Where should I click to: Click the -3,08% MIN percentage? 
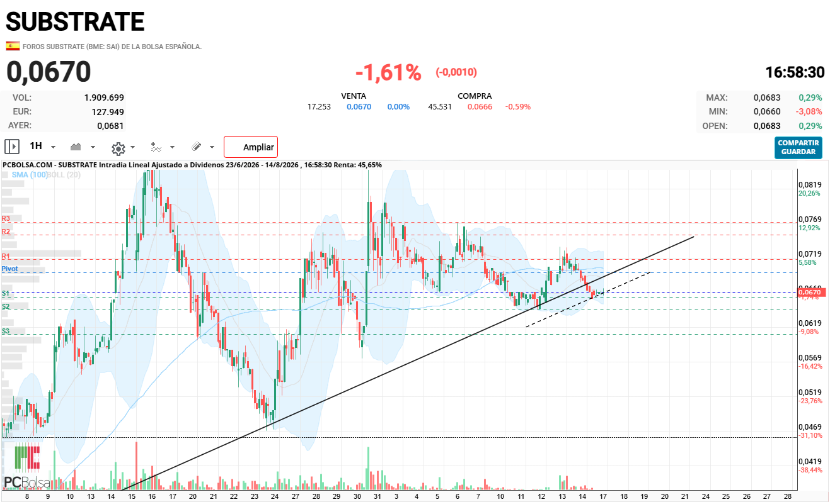click(x=809, y=112)
